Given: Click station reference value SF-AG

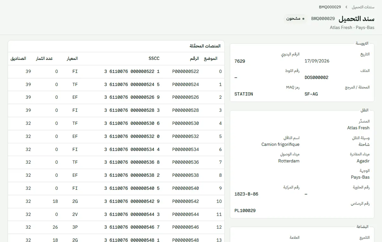Looking at the screenshot, I should click(311, 94).
